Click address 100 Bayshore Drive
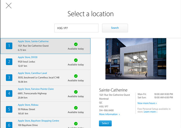Image resolution: width=181 pixels, height=128 pixels. pyautogui.click(x=28, y=125)
